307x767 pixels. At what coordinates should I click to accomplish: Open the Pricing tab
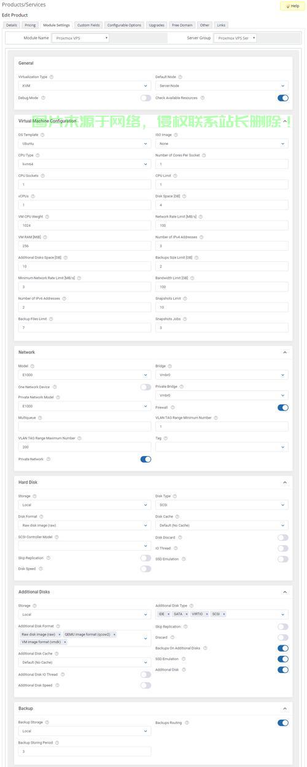click(x=30, y=25)
